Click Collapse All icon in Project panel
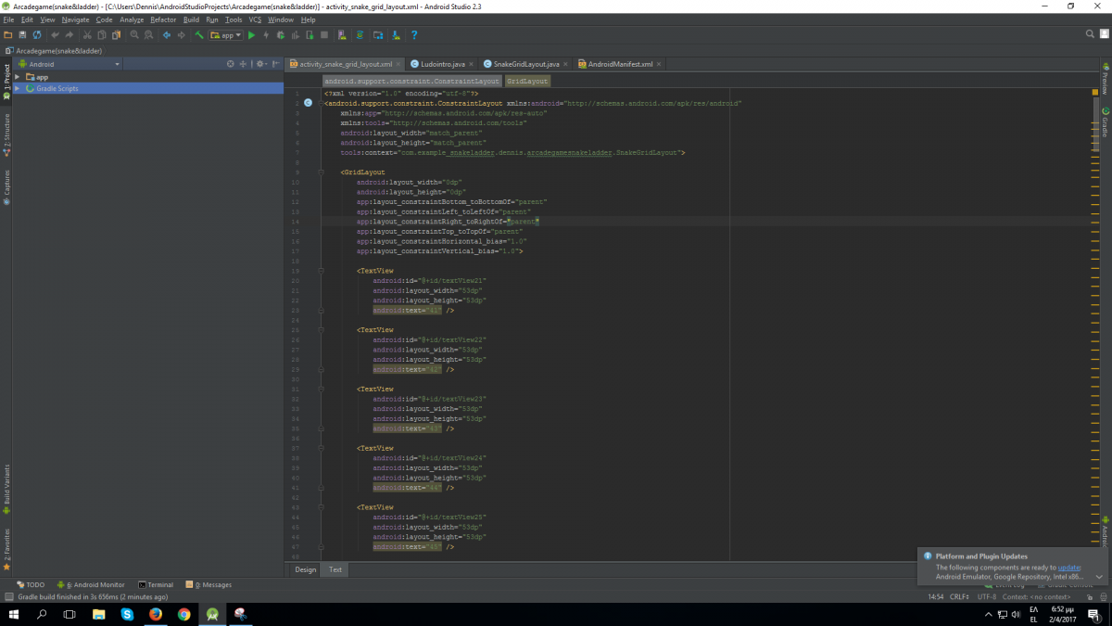The image size is (1112, 626). (x=243, y=64)
